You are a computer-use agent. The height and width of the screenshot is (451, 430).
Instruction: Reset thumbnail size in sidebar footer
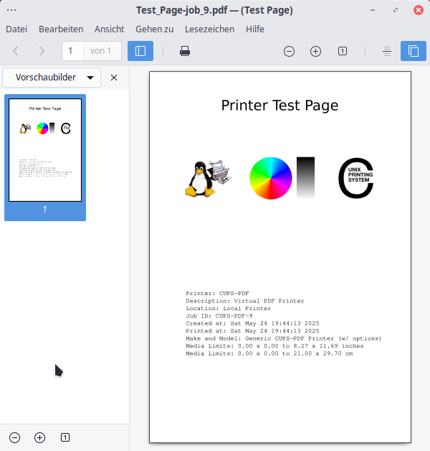pyautogui.click(x=65, y=437)
